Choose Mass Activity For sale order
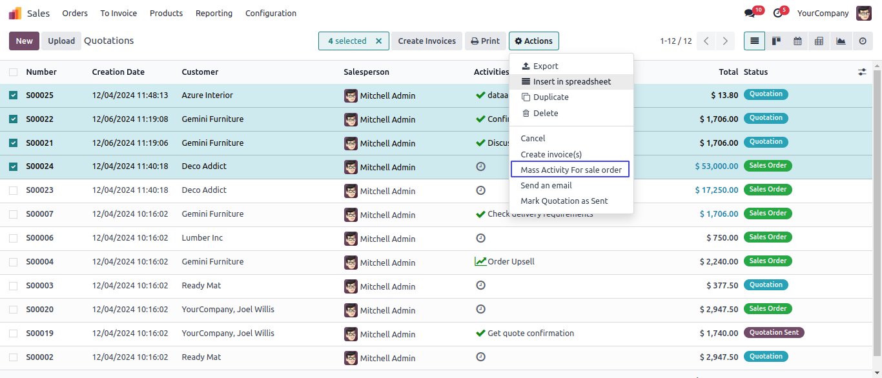Screen dimensions: 882x378 [571, 170]
